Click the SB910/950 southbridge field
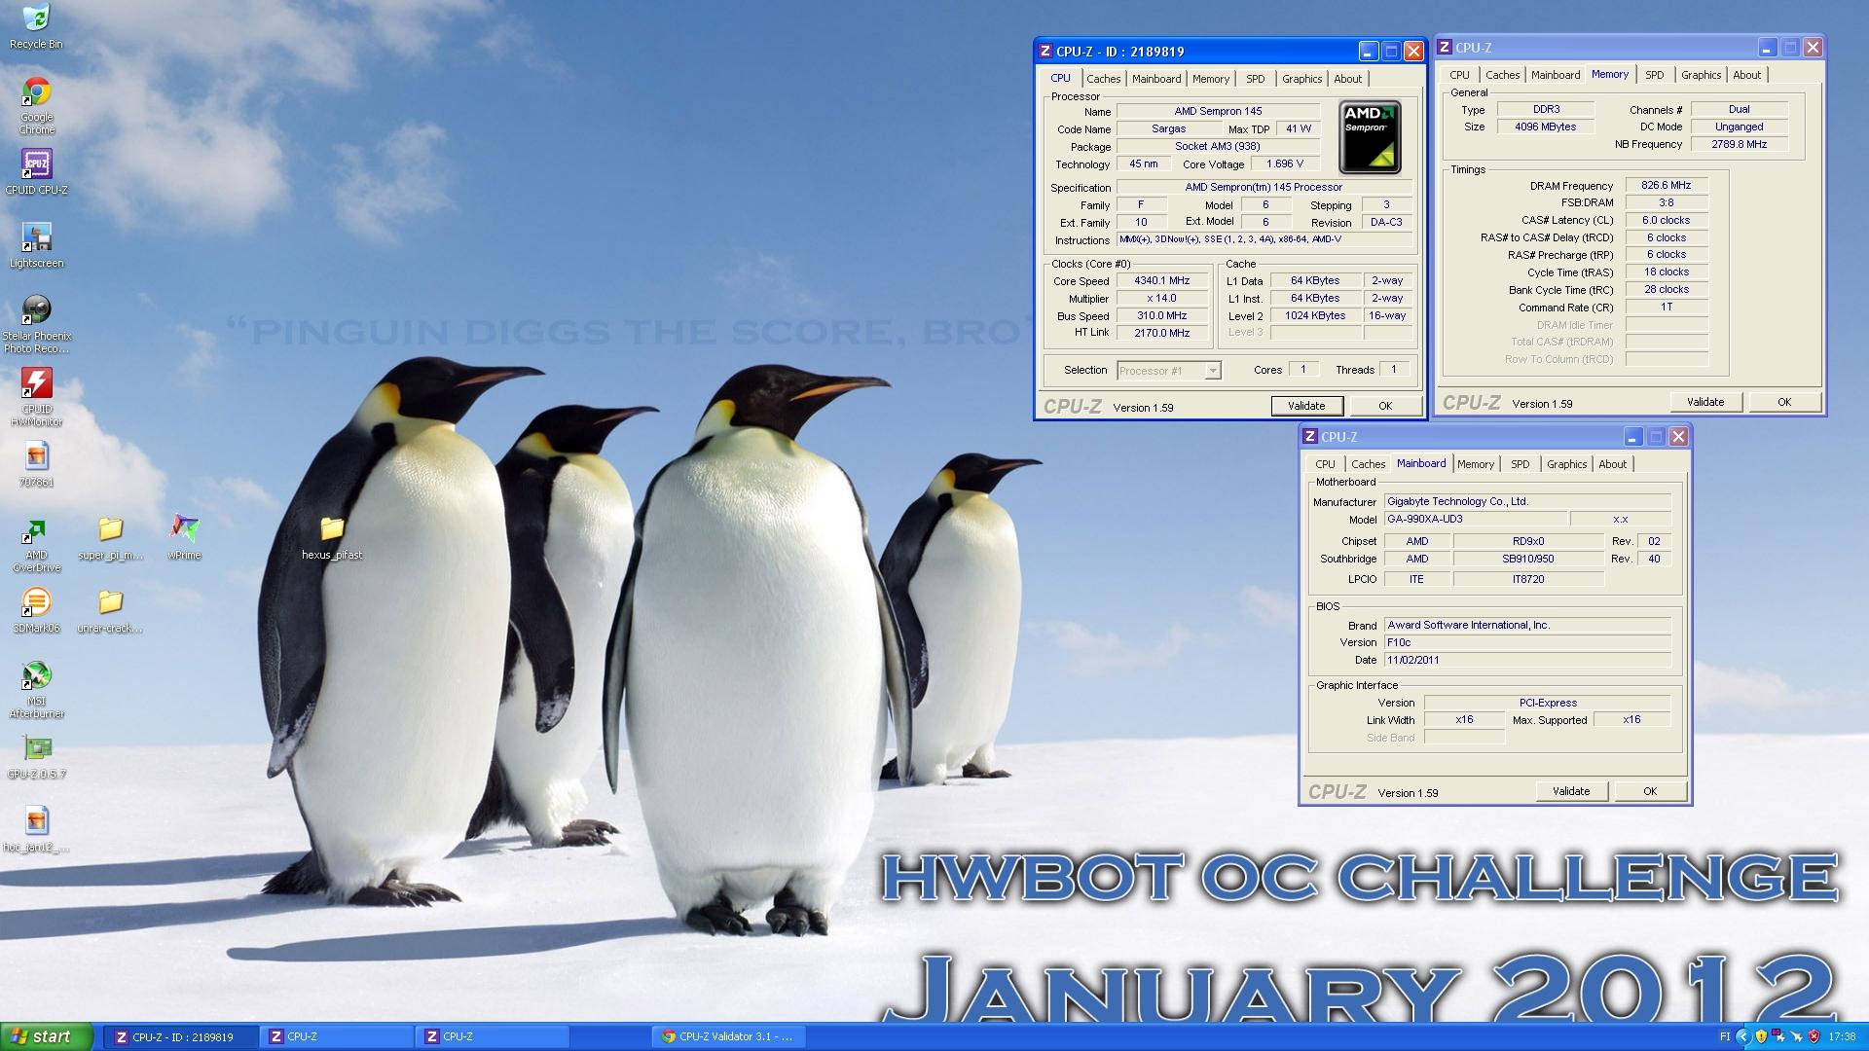Image resolution: width=1869 pixels, height=1051 pixels. (x=1527, y=559)
